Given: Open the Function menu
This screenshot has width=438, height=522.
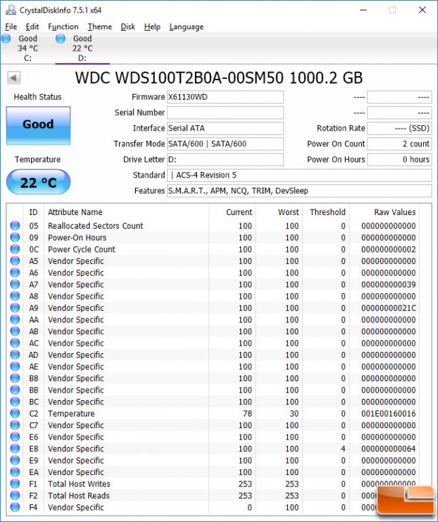Looking at the screenshot, I should pyautogui.click(x=63, y=27).
